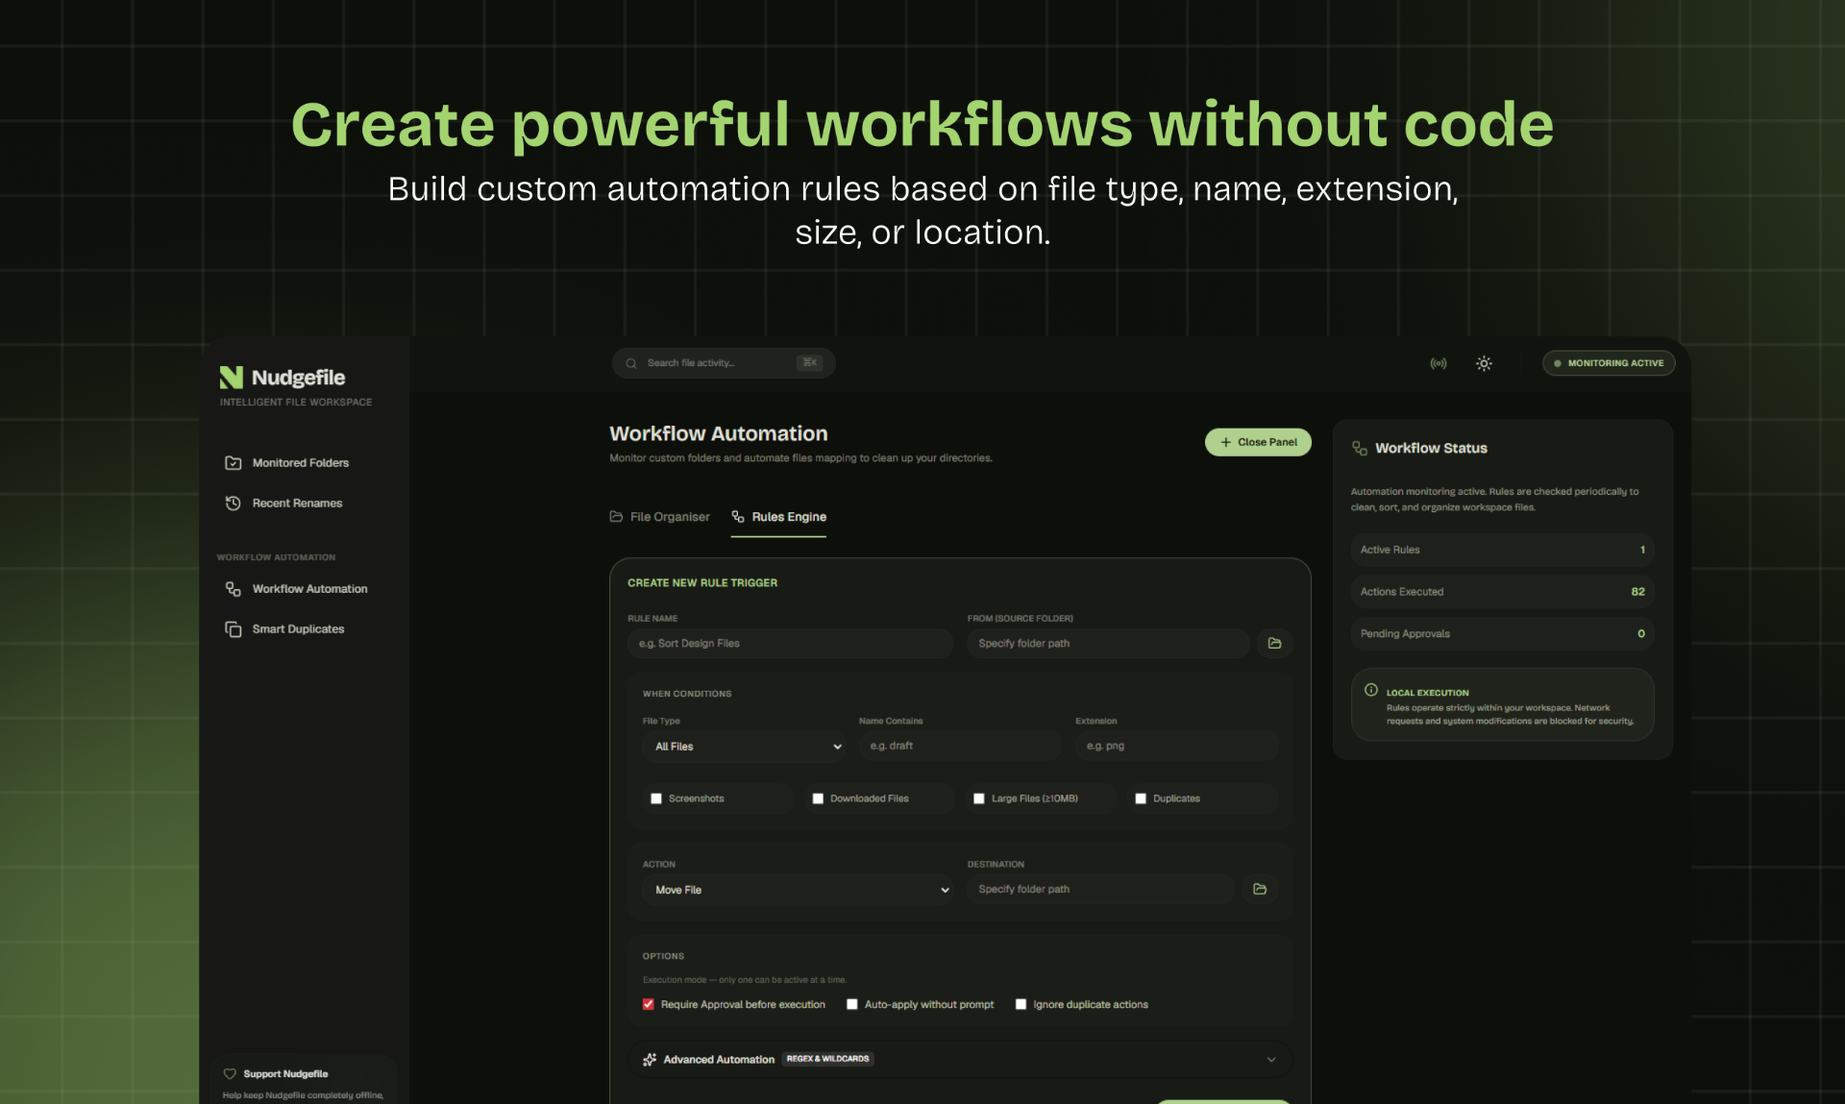The image size is (1845, 1104).
Task: Click the Rule Name input field
Action: coord(790,644)
